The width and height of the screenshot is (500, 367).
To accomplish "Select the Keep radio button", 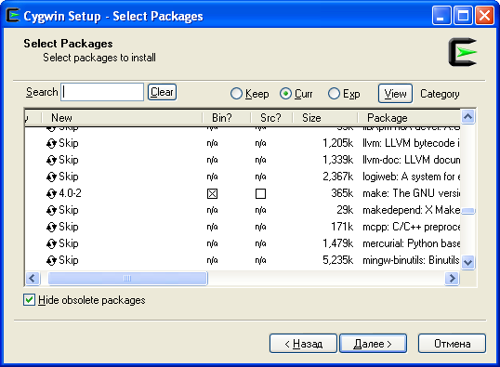I will coord(236,94).
